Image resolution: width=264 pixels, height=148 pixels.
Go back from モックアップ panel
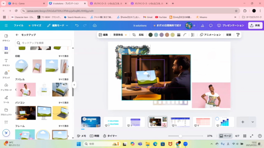pyautogui.click(x=17, y=35)
